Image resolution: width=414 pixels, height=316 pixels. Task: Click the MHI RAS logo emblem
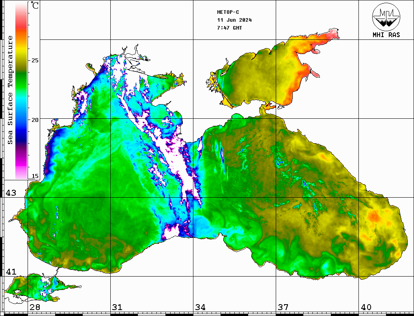coord(386,17)
